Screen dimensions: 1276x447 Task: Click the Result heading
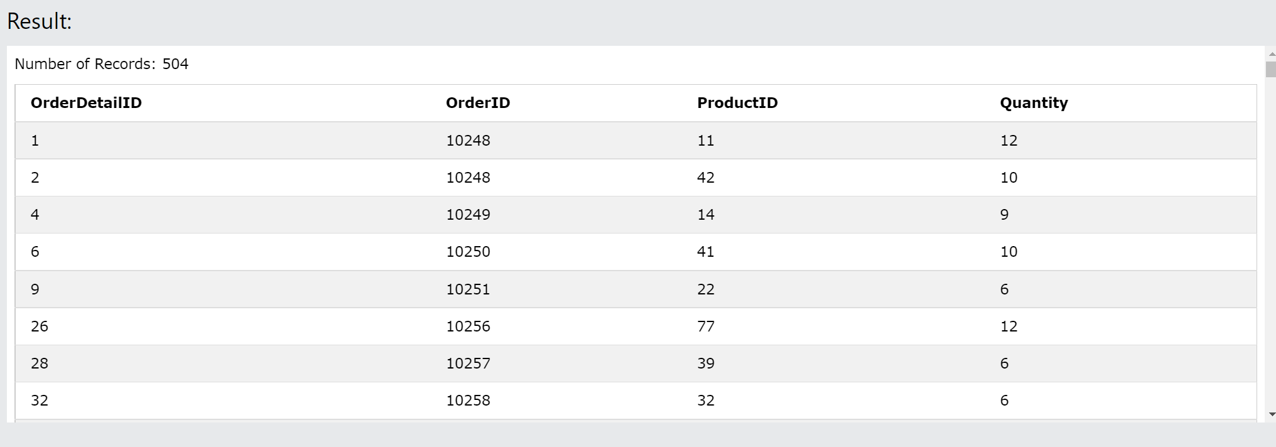[x=40, y=21]
